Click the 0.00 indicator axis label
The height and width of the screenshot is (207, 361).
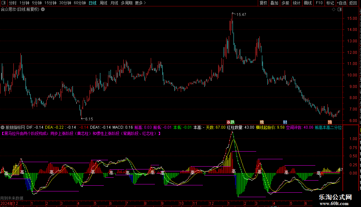[353, 173]
